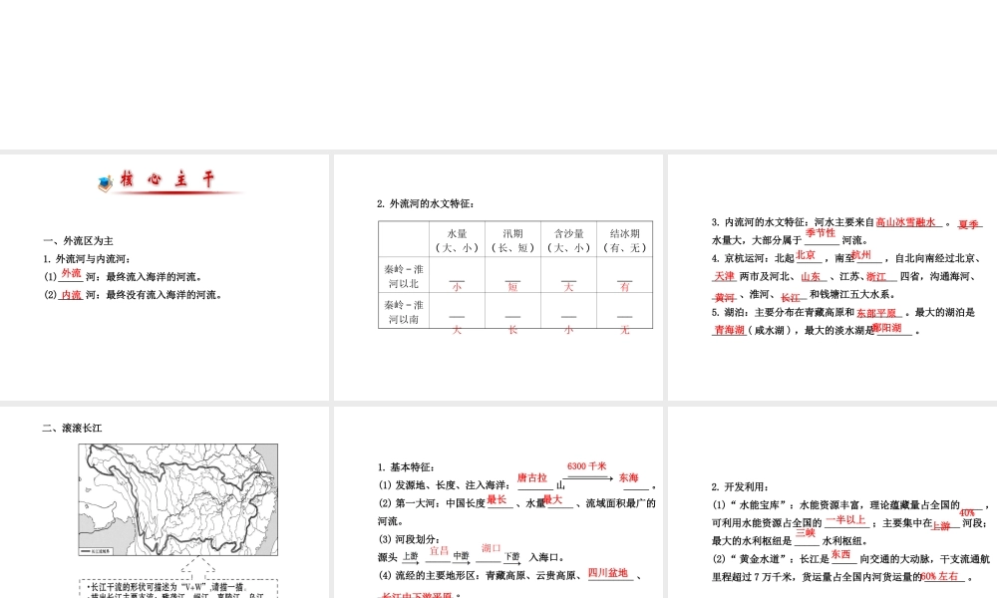Click the red answer 内流 in item (2)
The height and width of the screenshot is (598, 997).
point(71,295)
